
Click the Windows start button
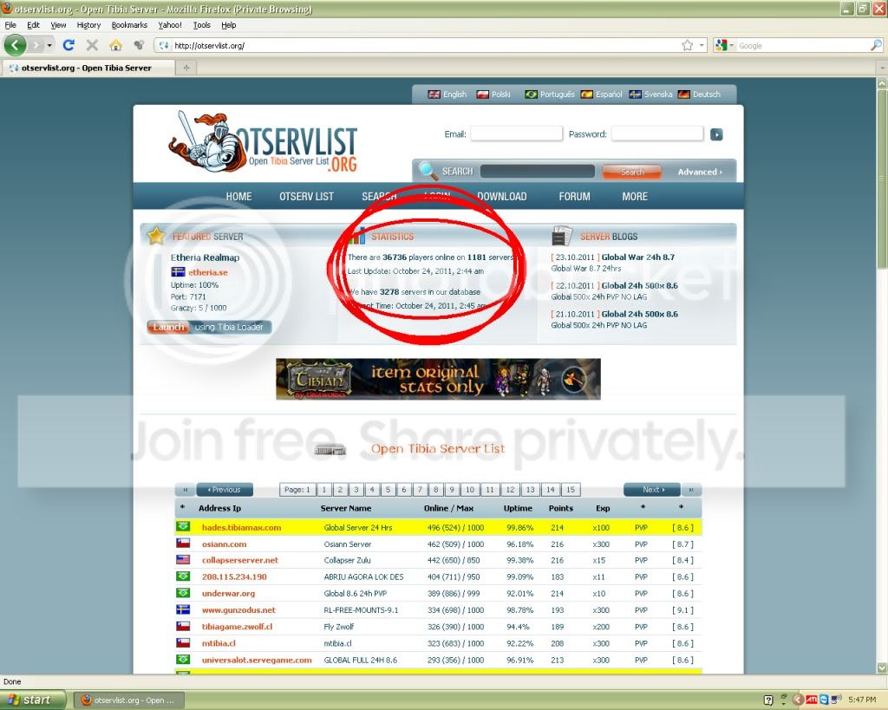[x=34, y=700]
